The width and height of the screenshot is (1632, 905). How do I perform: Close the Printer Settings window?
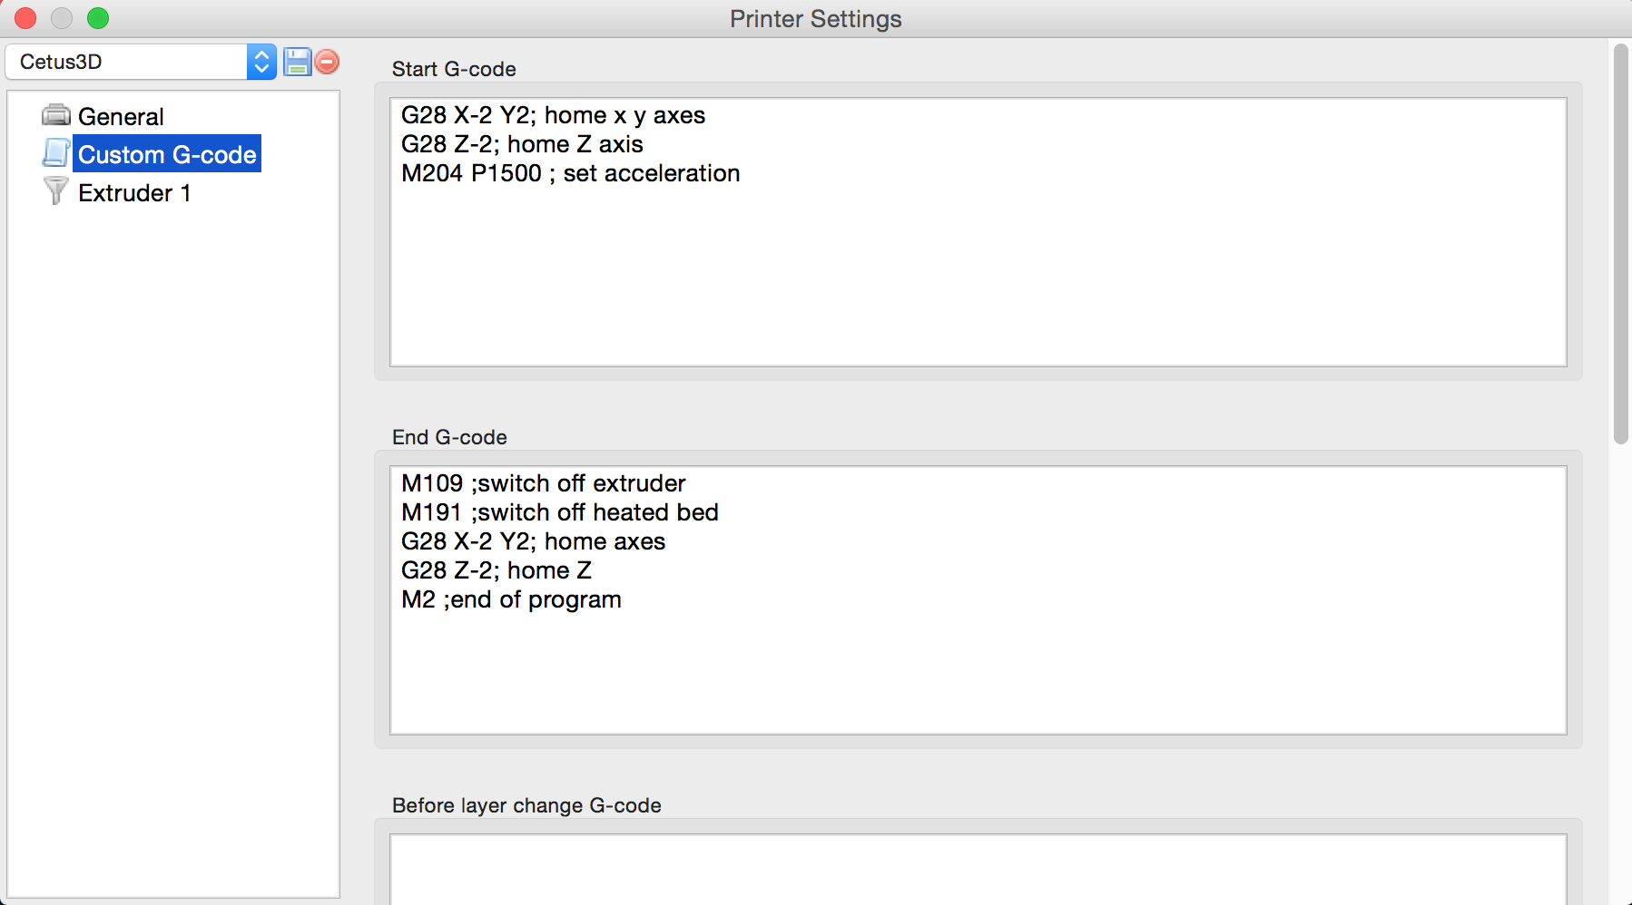[25, 18]
